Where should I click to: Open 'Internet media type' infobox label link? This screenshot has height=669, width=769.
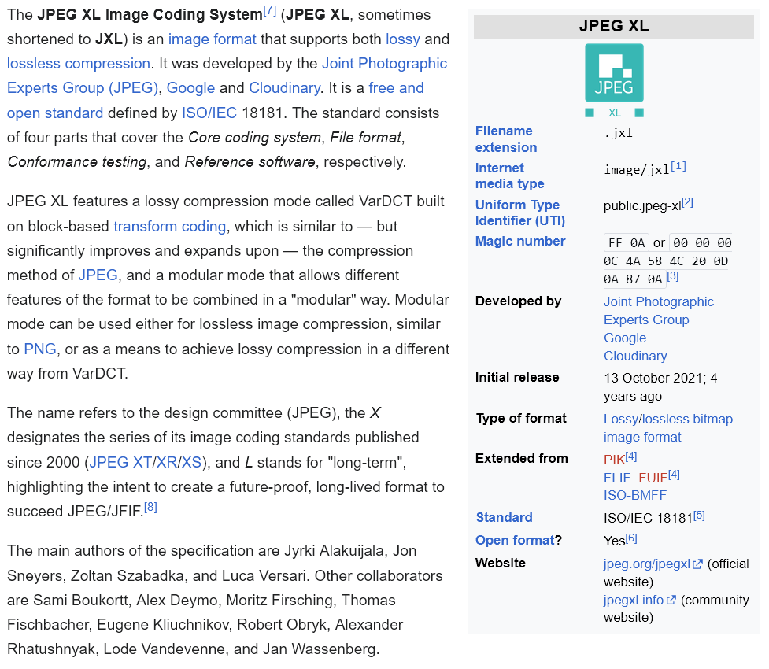point(509,176)
